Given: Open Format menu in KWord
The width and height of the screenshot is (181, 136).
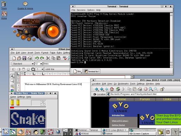Looking at the screenshot, I should [x=45, y=53].
